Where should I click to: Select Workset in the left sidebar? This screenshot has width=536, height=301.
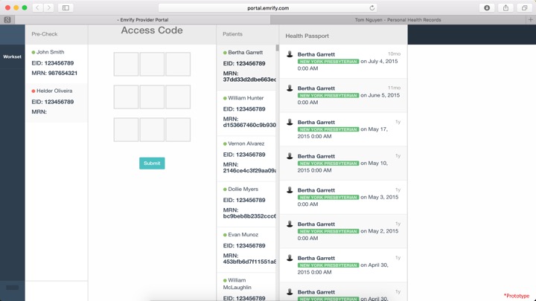click(13, 56)
